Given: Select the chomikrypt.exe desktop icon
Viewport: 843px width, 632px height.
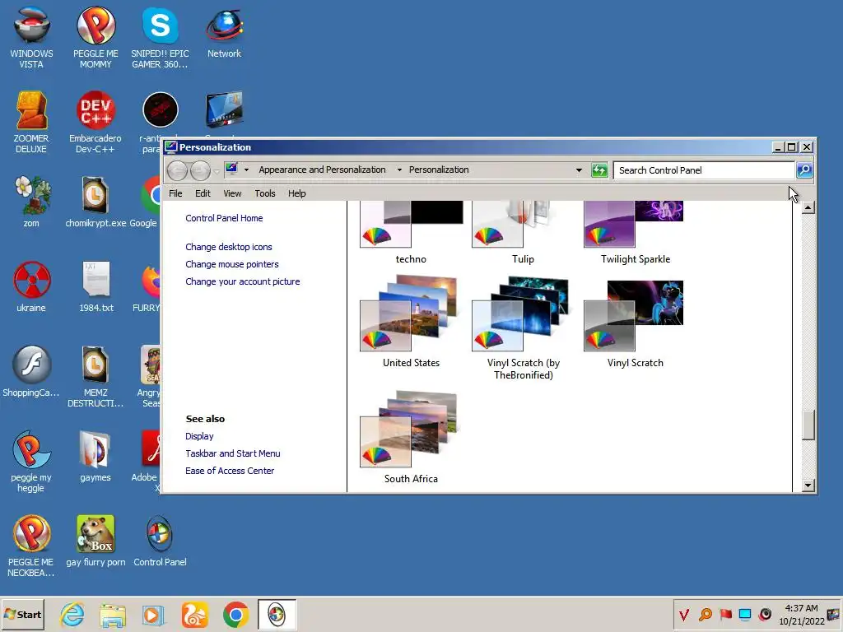Looking at the screenshot, I should (x=95, y=202).
